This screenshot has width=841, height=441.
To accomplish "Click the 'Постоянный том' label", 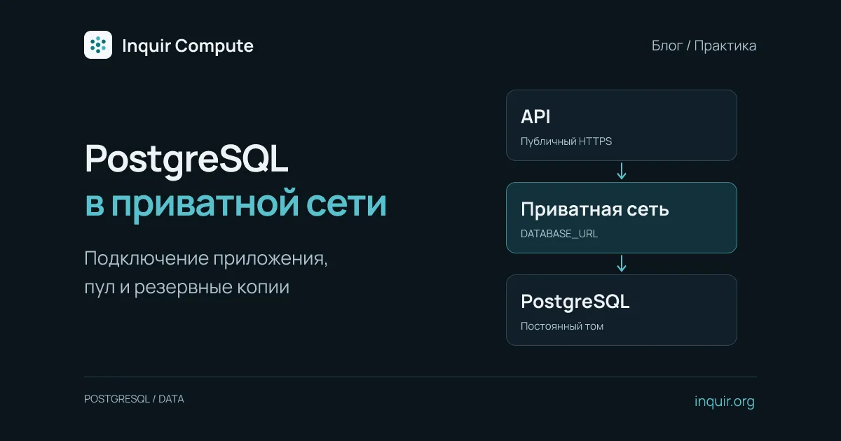I will point(562,326).
